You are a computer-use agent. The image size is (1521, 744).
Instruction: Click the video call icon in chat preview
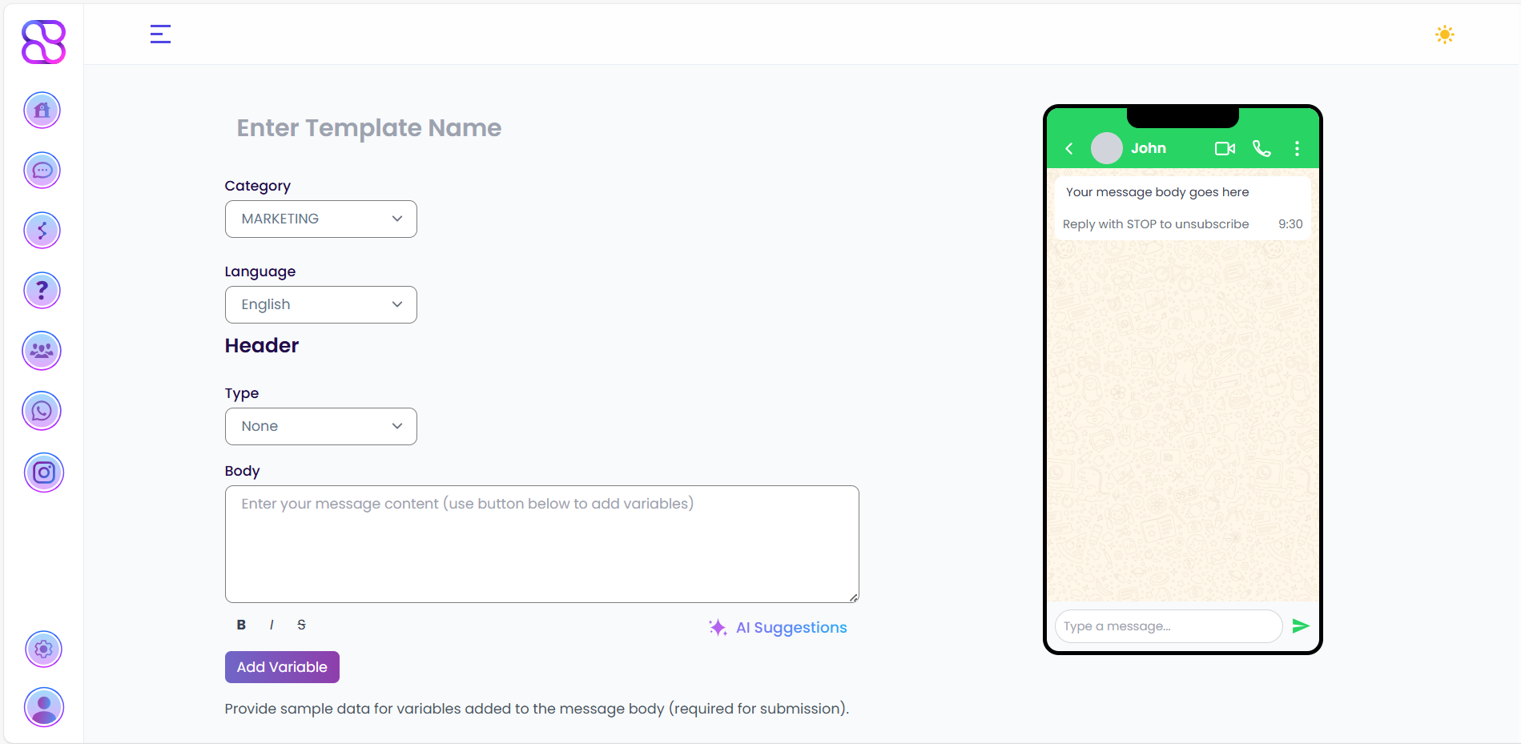click(1224, 148)
